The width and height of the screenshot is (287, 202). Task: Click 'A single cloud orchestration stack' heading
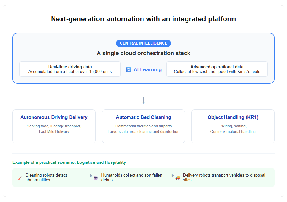point(143,53)
